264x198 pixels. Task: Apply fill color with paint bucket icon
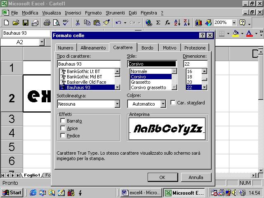tap(236, 33)
